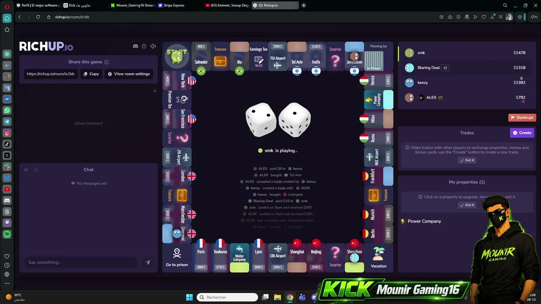Click the Bankrupt button
Image resolution: width=541 pixels, height=304 pixels.
tap(522, 117)
